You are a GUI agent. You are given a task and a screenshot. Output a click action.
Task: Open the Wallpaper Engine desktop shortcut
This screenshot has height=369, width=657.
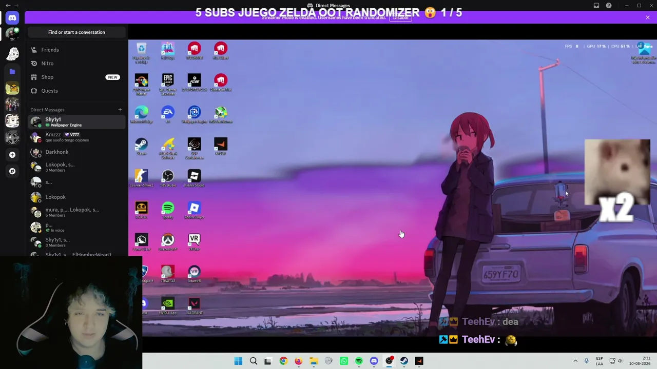[x=194, y=114]
